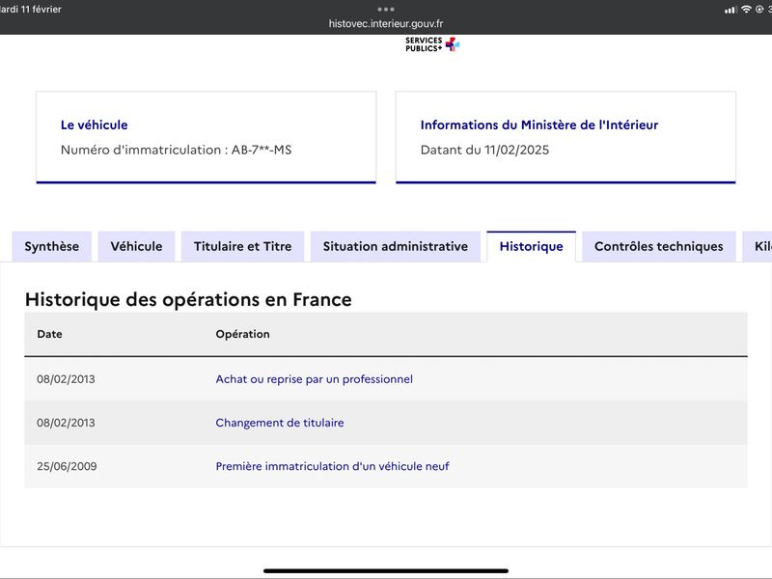Click date 08/02/2013 in Achat ou reprise row
The width and height of the screenshot is (772, 579).
tap(66, 379)
